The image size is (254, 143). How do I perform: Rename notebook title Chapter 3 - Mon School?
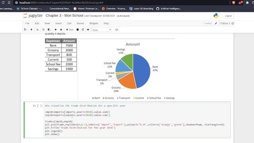[x=64, y=15]
